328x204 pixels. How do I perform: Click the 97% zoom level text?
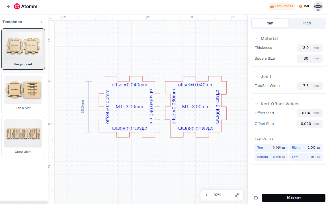click(217, 195)
